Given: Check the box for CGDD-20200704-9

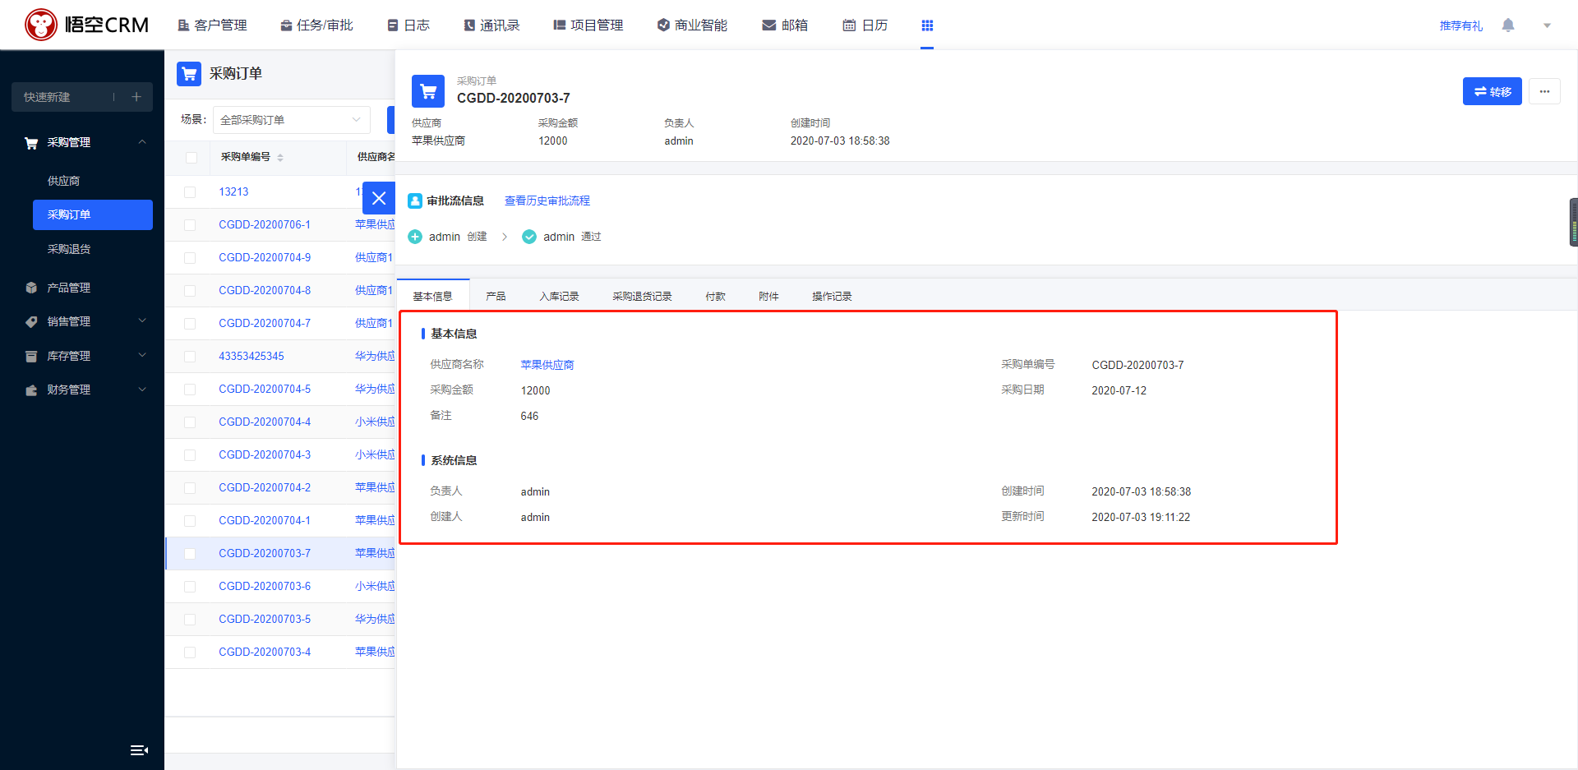Looking at the screenshot, I should tap(190, 257).
